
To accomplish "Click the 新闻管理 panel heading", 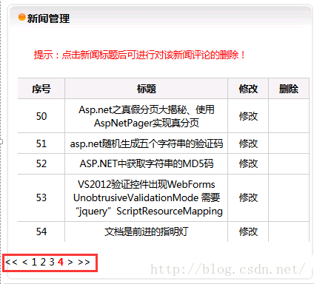I will 48,18.
